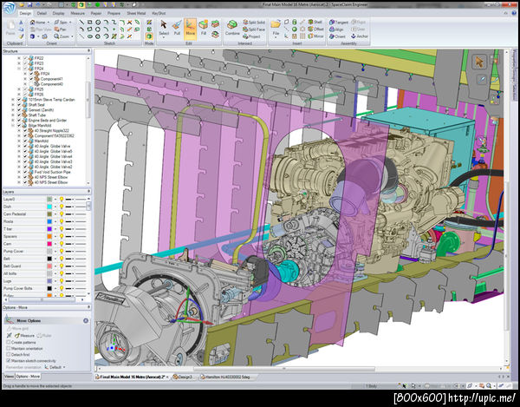Open the SpaceClaim application menu button

tap(9, 8)
